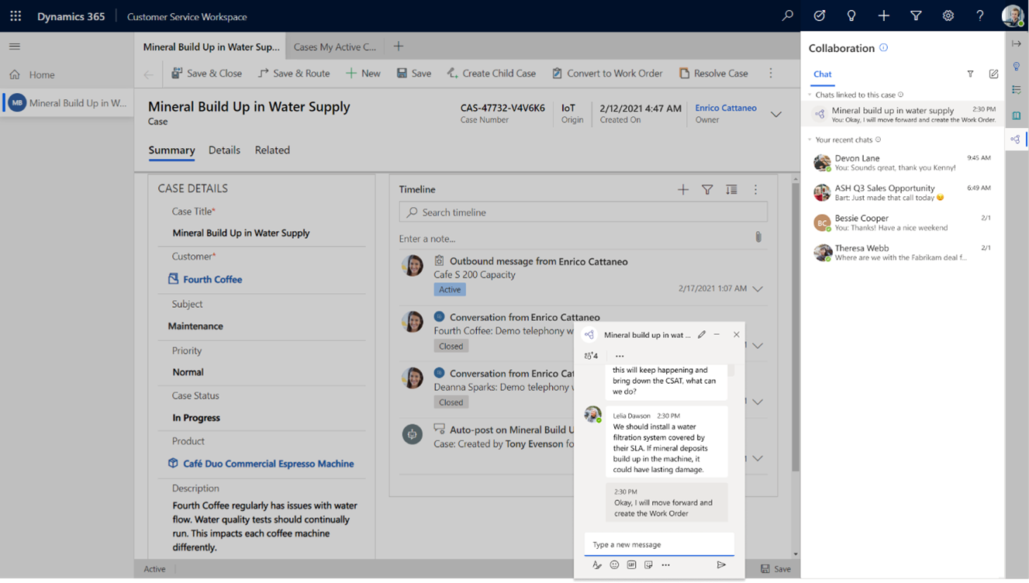Open Dynamics 365 settings gear
This screenshot has width=1029, height=583.
pyautogui.click(x=948, y=16)
